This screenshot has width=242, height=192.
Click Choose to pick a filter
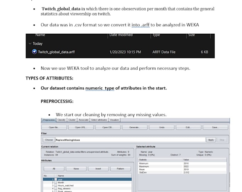[x=49, y=140]
